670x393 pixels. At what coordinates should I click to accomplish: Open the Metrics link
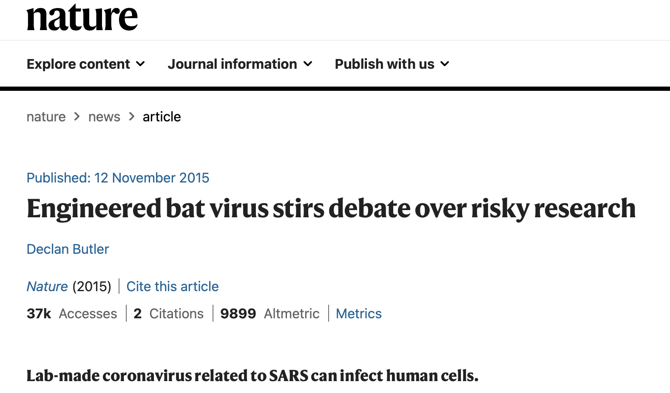coord(359,314)
